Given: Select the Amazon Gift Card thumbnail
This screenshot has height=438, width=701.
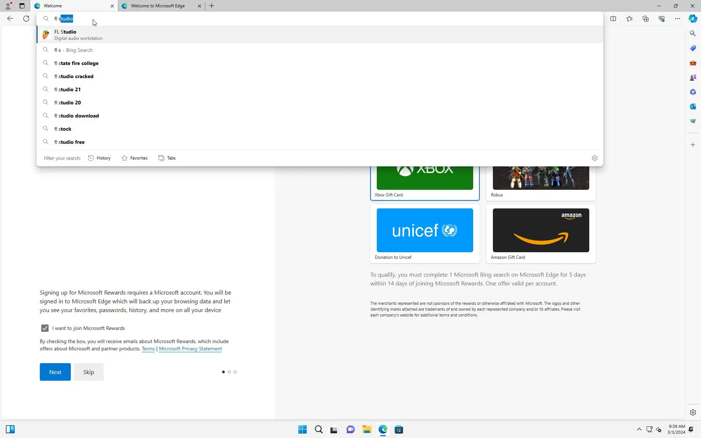Looking at the screenshot, I should click(541, 230).
